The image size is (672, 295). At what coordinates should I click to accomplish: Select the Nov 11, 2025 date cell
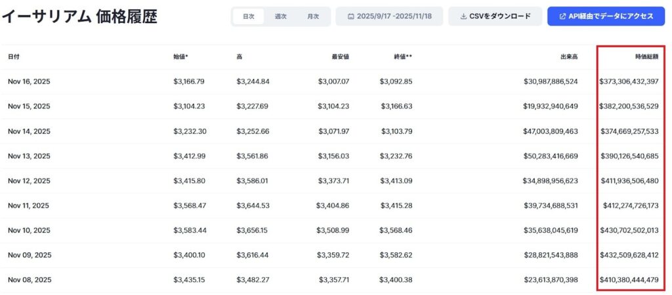click(x=28, y=206)
